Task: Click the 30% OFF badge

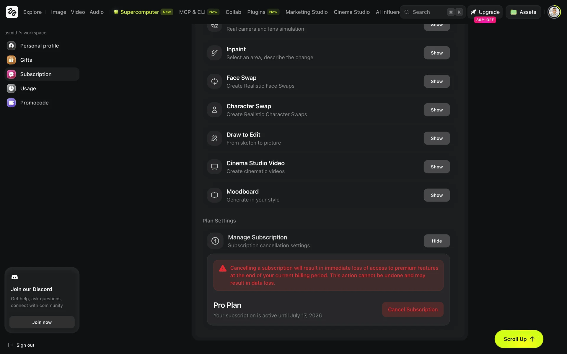Action: 485,20
